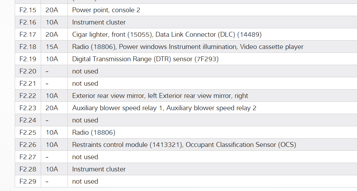This screenshot has width=357, height=191.
Task: Click the F2.27 fuse label
Action: pyautogui.click(x=28, y=157)
